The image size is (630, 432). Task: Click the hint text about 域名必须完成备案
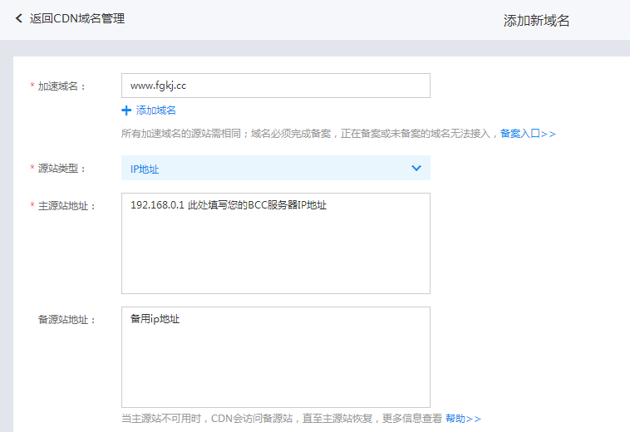[x=309, y=134]
